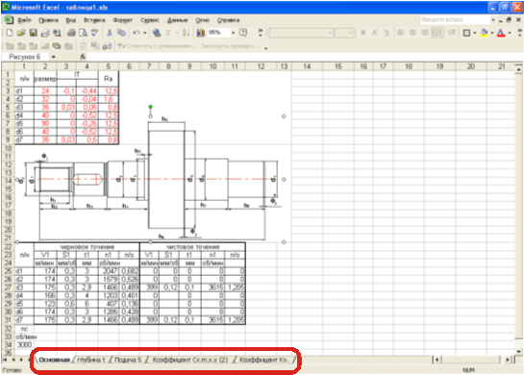Viewport: 524px width, 375px height.
Task: Cut selection with the scissors icon
Action: point(110,33)
